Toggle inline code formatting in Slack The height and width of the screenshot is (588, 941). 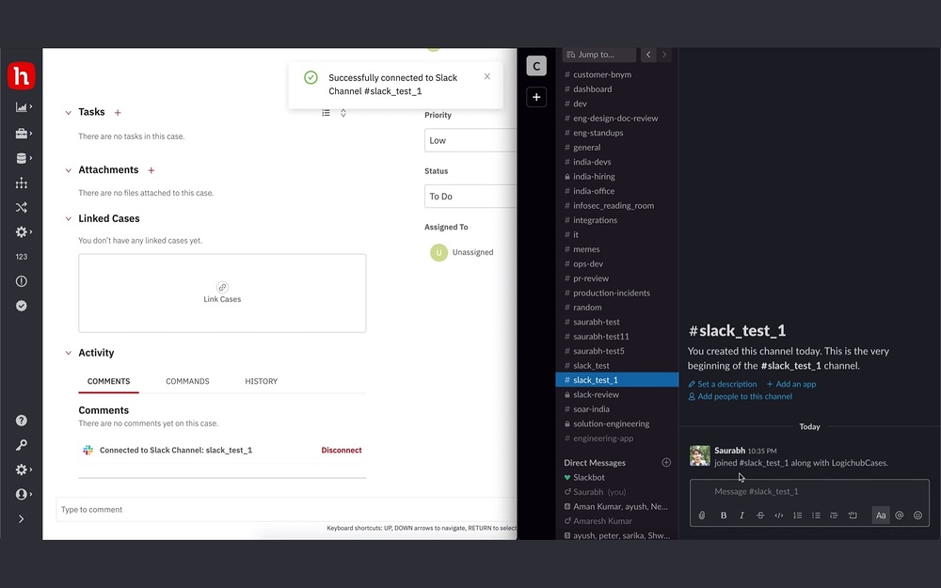(779, 516)
